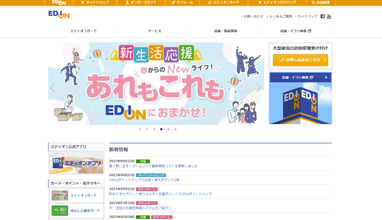
Task: Click キャンペーン tag on 03月19日 news
Action: coord(147,203)
